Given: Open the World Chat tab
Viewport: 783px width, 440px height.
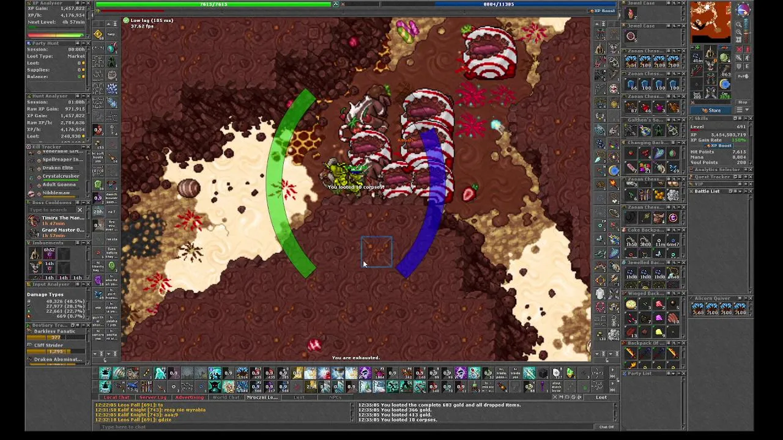Looking at the screenshot, I should point(226,397).
